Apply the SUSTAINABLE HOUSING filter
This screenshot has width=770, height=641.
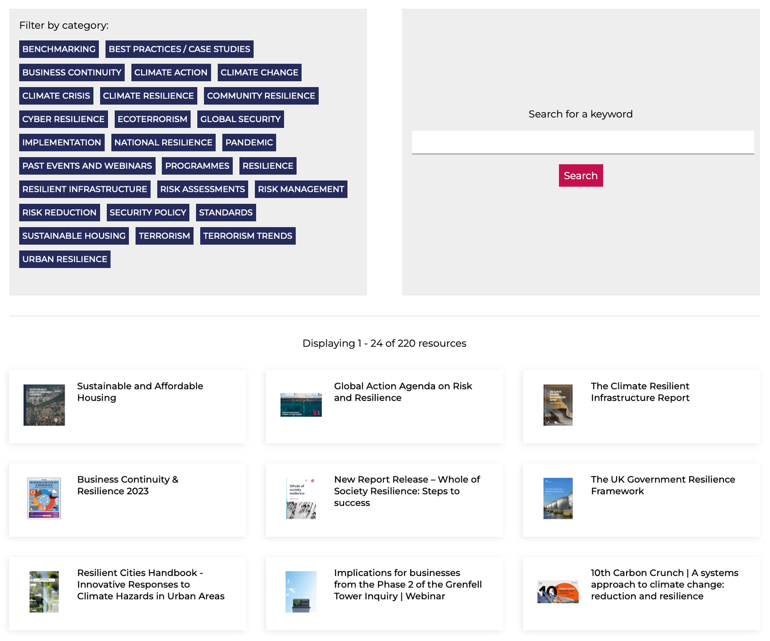pyautogui.click(x=74, y=236)
